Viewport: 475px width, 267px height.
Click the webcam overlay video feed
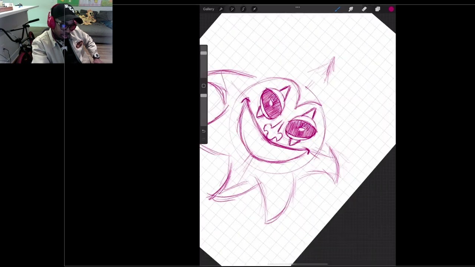pyautogui.click(x=56, y=32)
